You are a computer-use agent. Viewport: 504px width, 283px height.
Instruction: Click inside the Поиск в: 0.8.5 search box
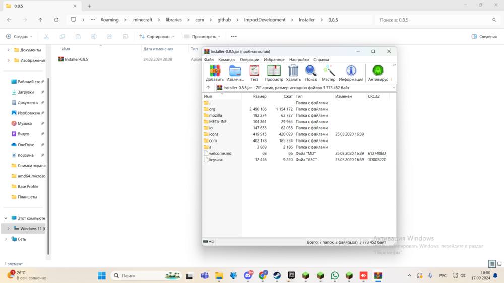tap(437, 20)
